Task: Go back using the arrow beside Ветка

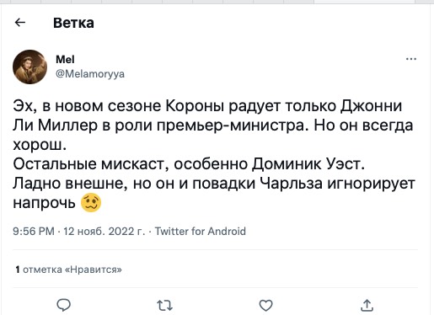Action: 20,22
